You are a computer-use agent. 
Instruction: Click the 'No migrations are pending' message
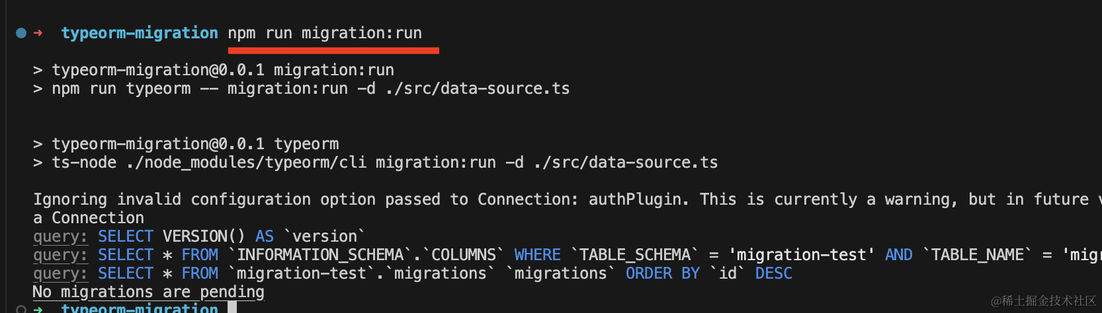(149, 292)
